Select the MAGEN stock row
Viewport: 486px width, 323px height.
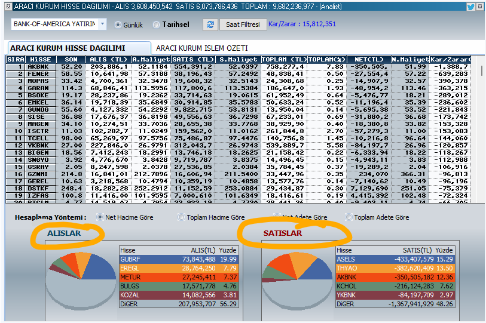click(239, 124)
